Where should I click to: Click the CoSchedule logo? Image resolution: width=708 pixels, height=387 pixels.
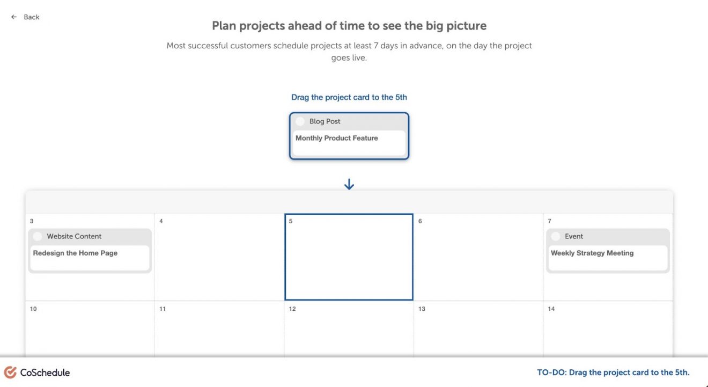click(x=38, y=372)
